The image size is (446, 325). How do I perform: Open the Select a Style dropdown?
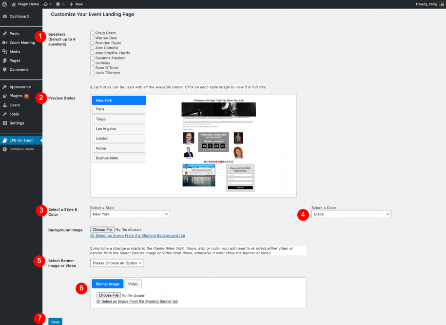[129, 214]
